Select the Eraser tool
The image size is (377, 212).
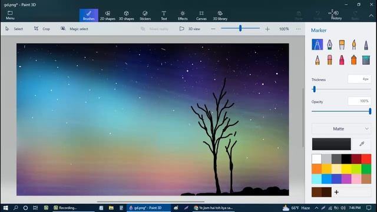coord(329,60)
